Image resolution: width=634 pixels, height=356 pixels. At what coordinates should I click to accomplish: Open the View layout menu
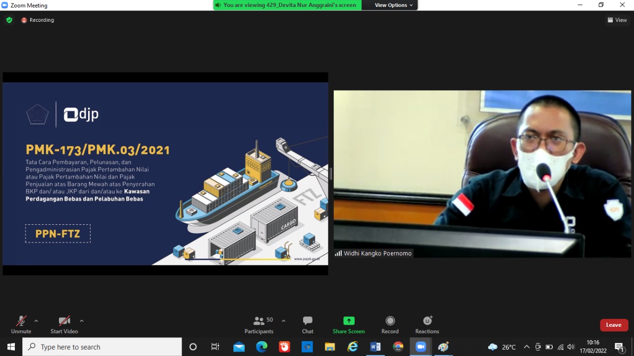pos(617,20)
